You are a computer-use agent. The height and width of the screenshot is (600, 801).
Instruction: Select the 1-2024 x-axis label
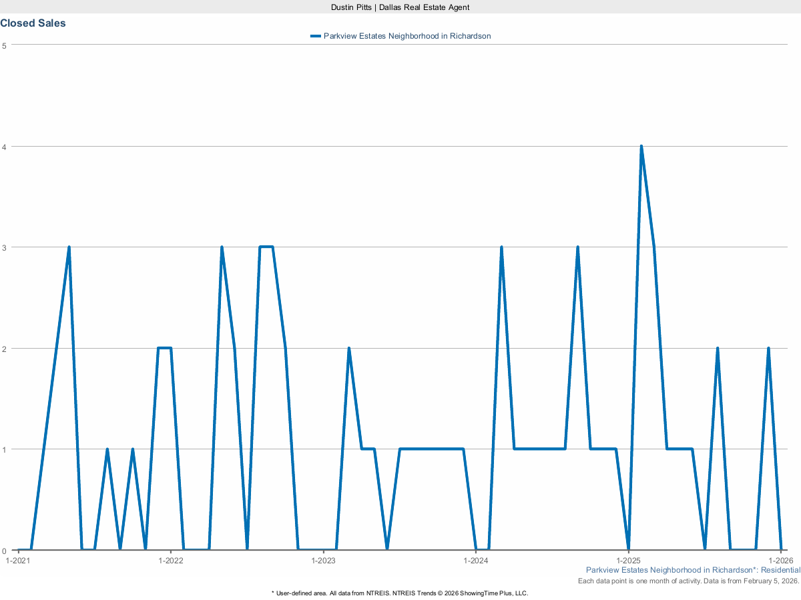pyautogui.click(x=475, y=560)
